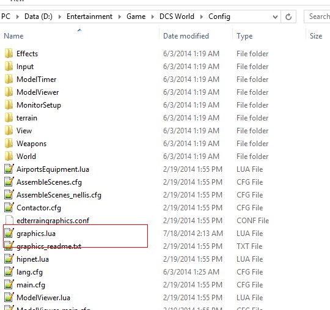The image size is (330, 310).
Task: Click the TXT File type cell
Action: click(249, 246)
